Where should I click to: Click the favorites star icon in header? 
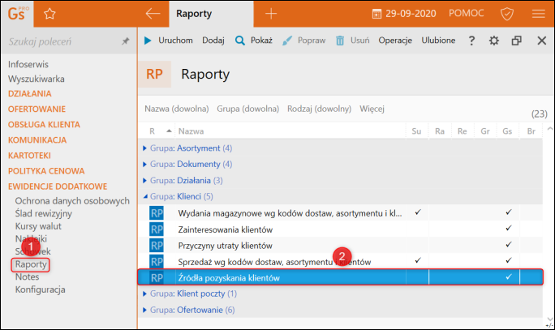pos(49,13)
